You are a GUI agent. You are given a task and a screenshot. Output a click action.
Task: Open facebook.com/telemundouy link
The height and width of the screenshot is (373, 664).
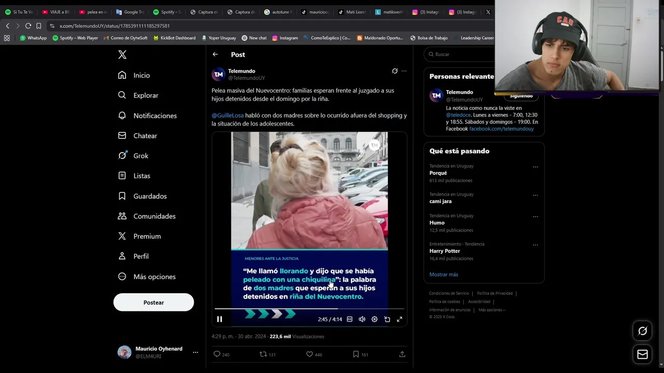point(502,128)
